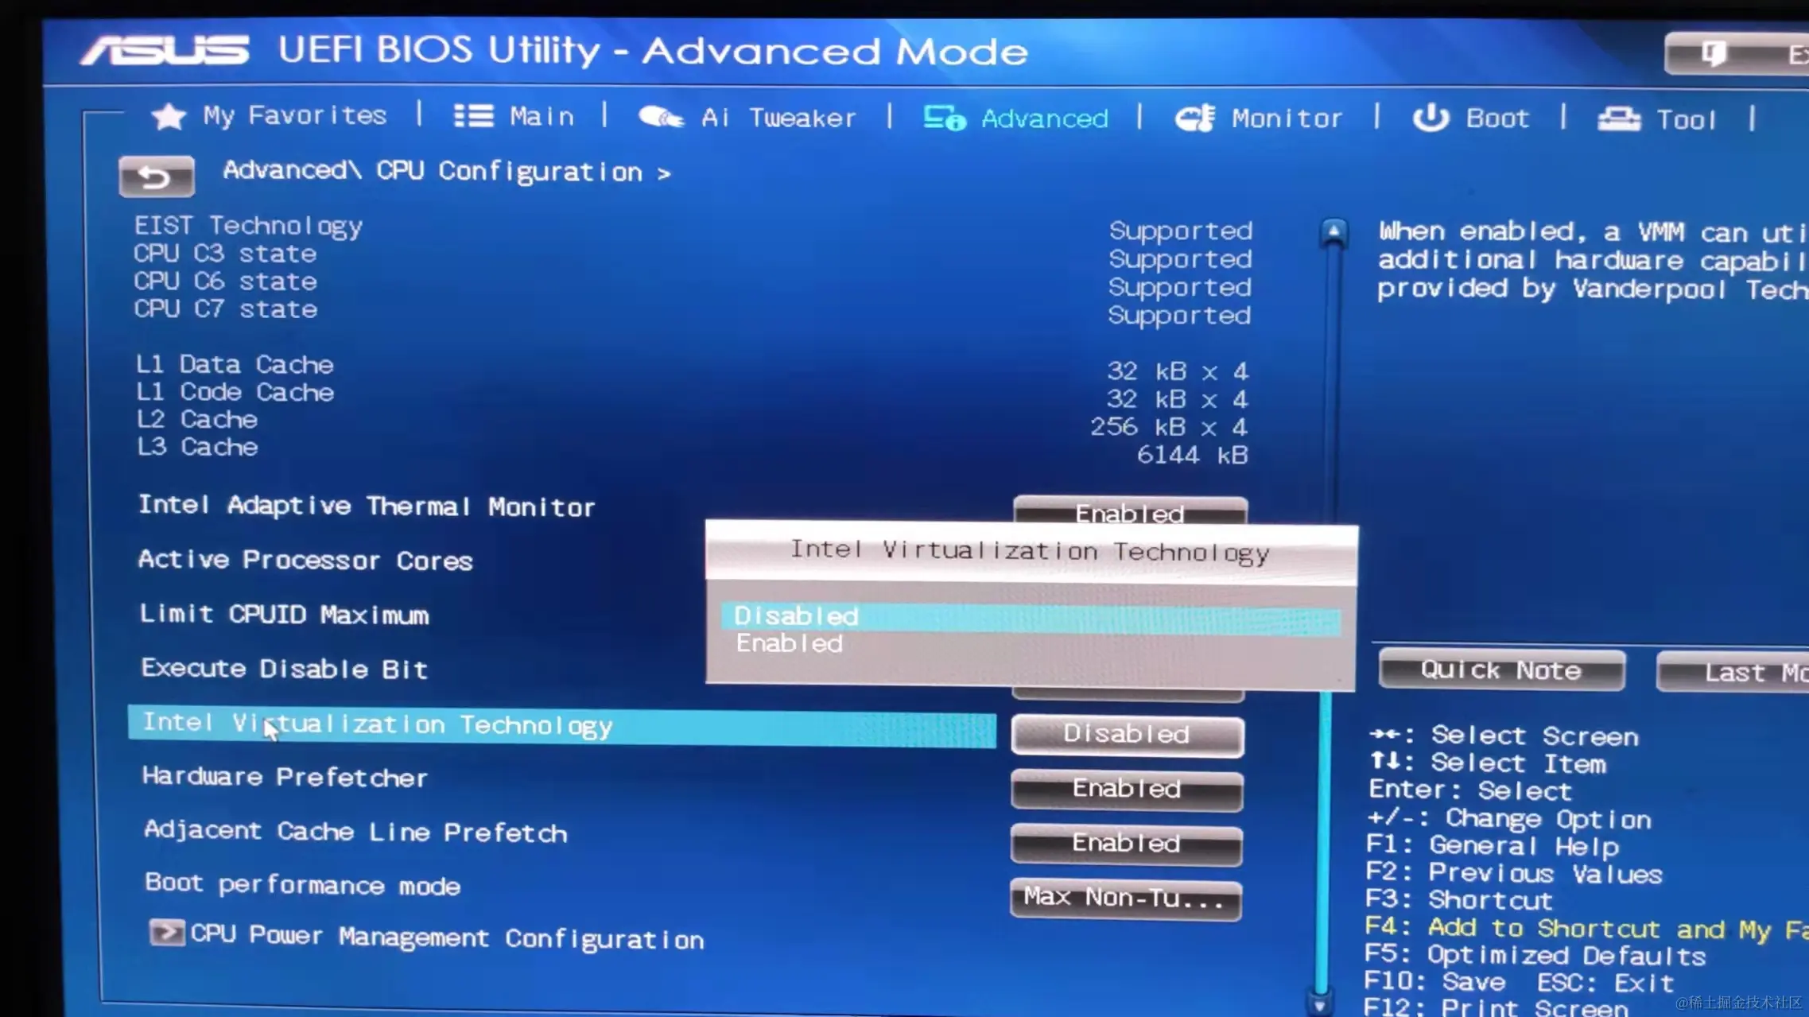Click the L2 Cache row
1809x1017 pixels.
click(x=692, y=422)
